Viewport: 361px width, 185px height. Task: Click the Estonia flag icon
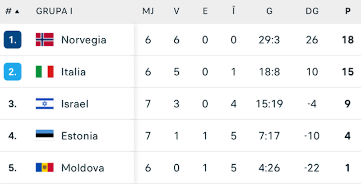(x=45, y=136)
